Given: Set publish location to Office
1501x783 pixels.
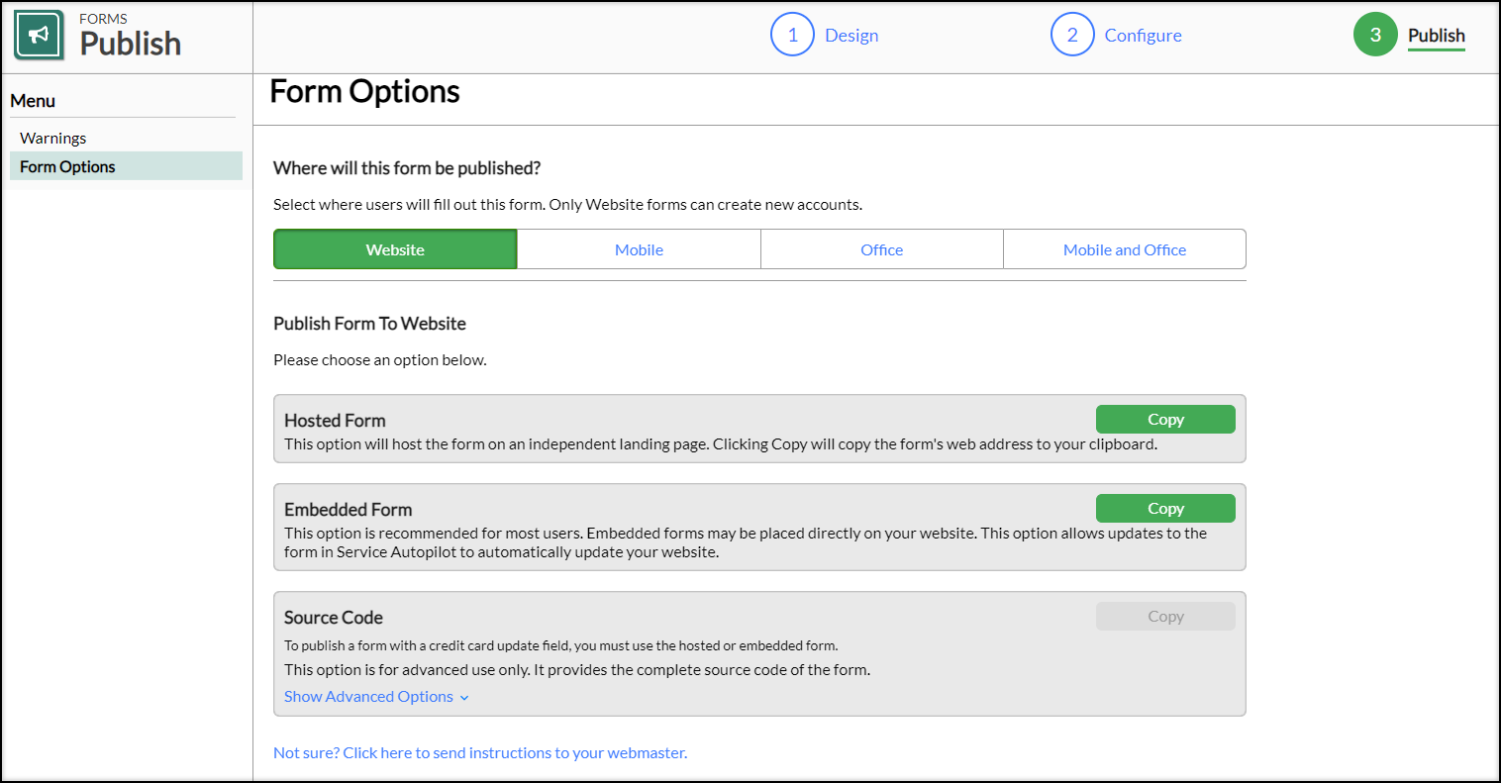Looking at the screenshot, I should pos(881,249).
